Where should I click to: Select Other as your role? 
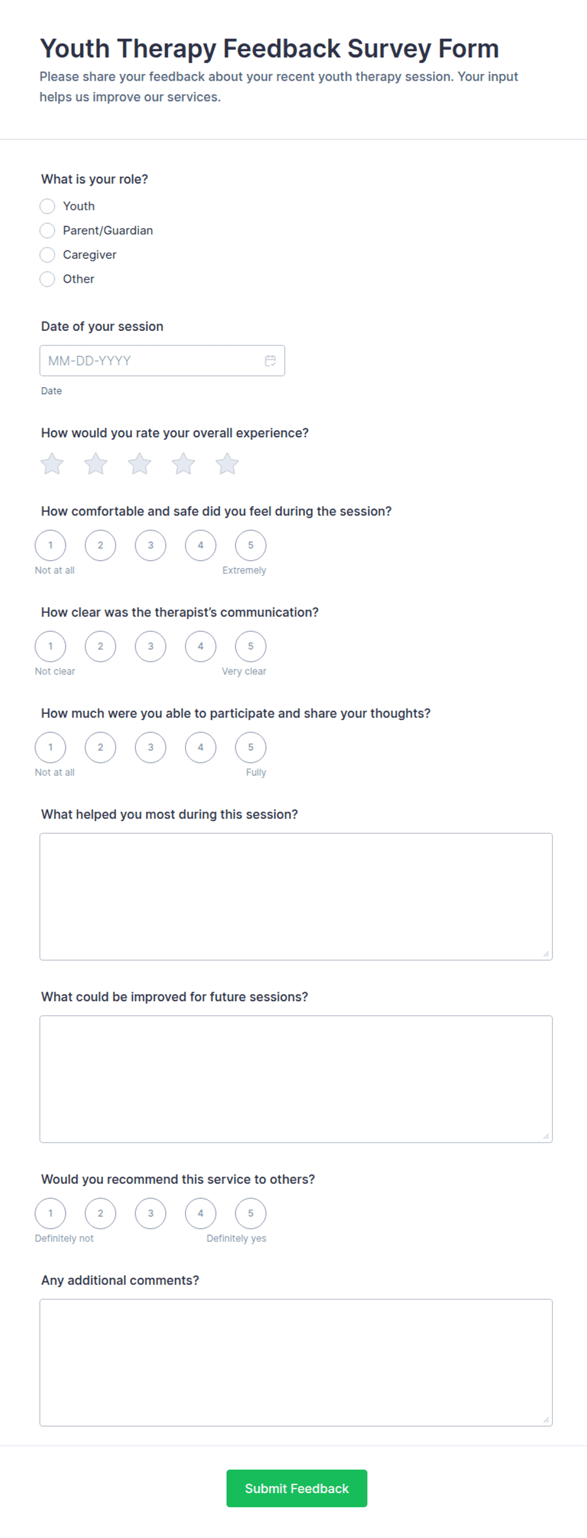coord(47,279)
